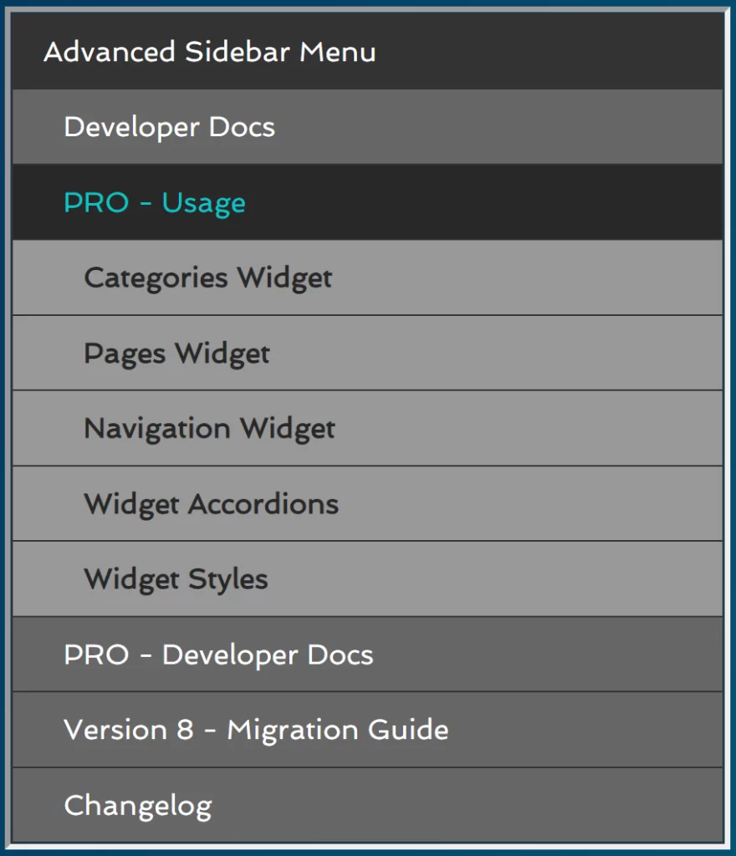Select PRO - Developer Docs
The image size is (736, 856).
tap(217, 655)
